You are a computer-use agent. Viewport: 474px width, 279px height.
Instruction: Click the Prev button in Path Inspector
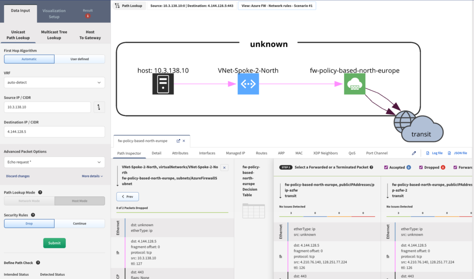pyautogui.click(x=127, y=196)
